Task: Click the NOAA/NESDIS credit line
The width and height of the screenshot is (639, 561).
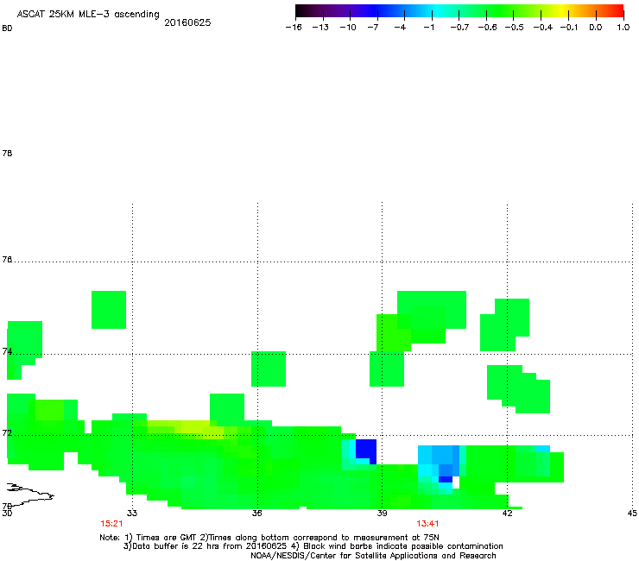Action: pyautogui.click(x=373, y=556)
